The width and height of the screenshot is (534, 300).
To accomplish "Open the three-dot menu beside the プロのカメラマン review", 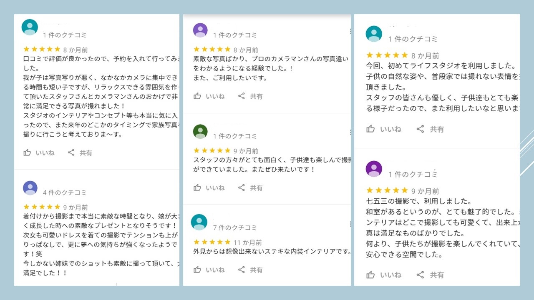I will (x=350, y=31).
